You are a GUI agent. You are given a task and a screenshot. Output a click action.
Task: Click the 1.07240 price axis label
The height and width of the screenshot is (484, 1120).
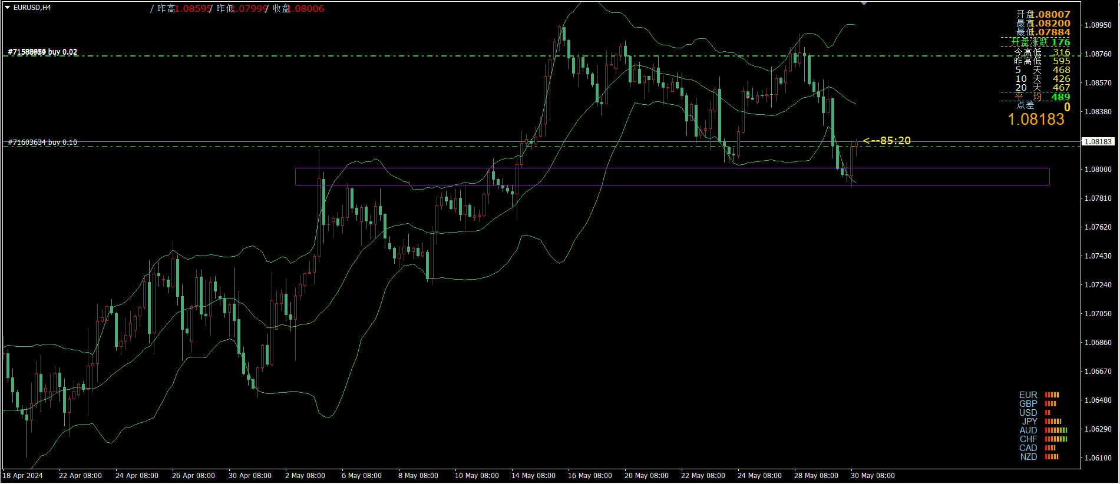click(1098, 285)
